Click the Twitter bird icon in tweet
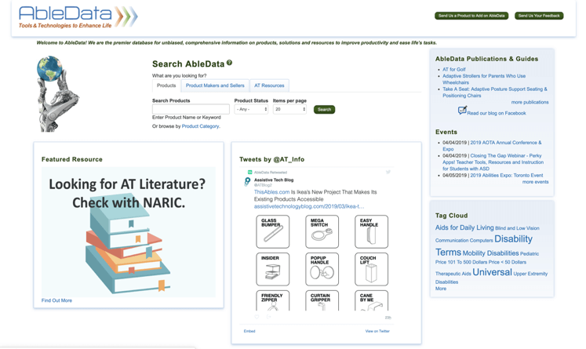This screenshot has height=349, width=586. (x=388, y=172)
